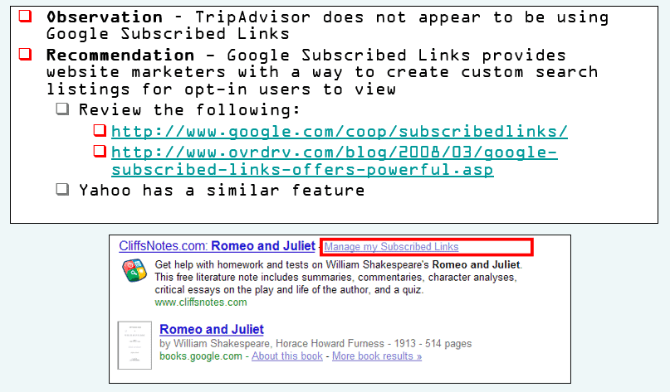Image resolution: width=670 pixels, height=392 pixels.
Task: Click the About this book link
Action: click(x=287, y=356)
